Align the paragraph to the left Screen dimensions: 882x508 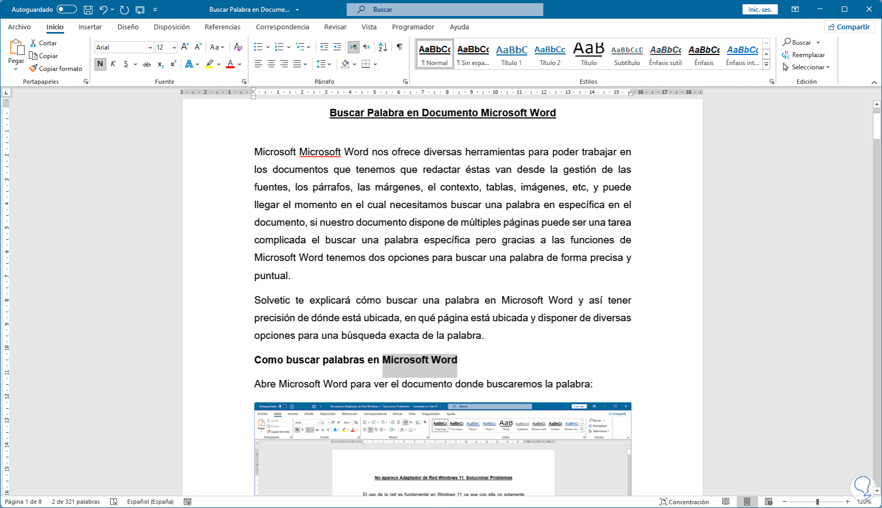tap(258, 64)
